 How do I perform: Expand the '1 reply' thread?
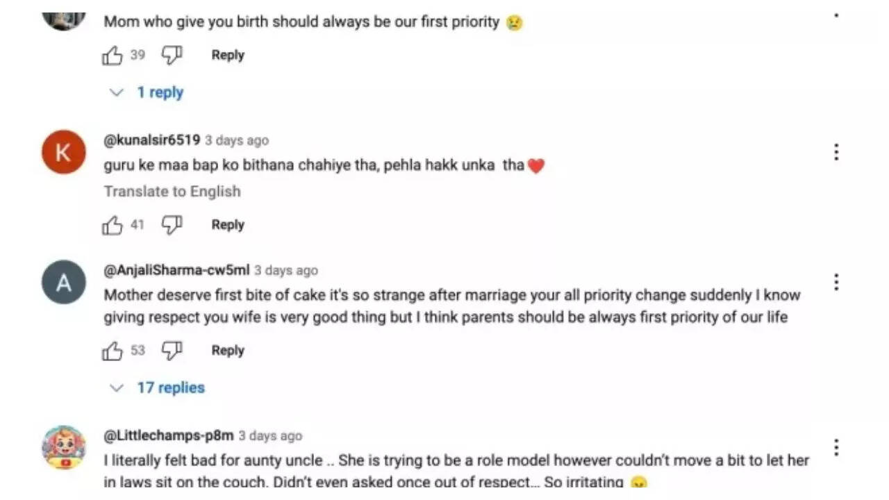pyautogui.click(x=159, y=92)
